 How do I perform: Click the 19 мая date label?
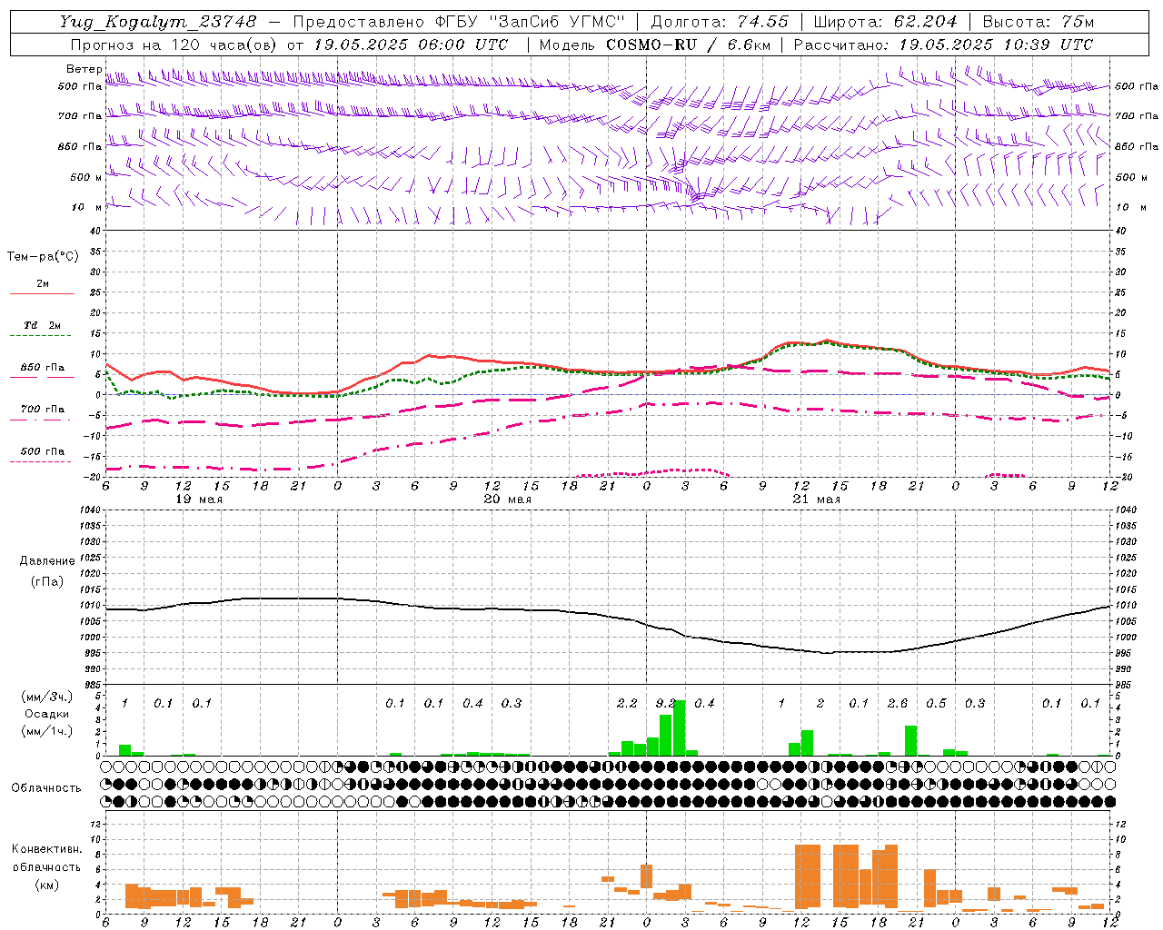click(198, 500)
